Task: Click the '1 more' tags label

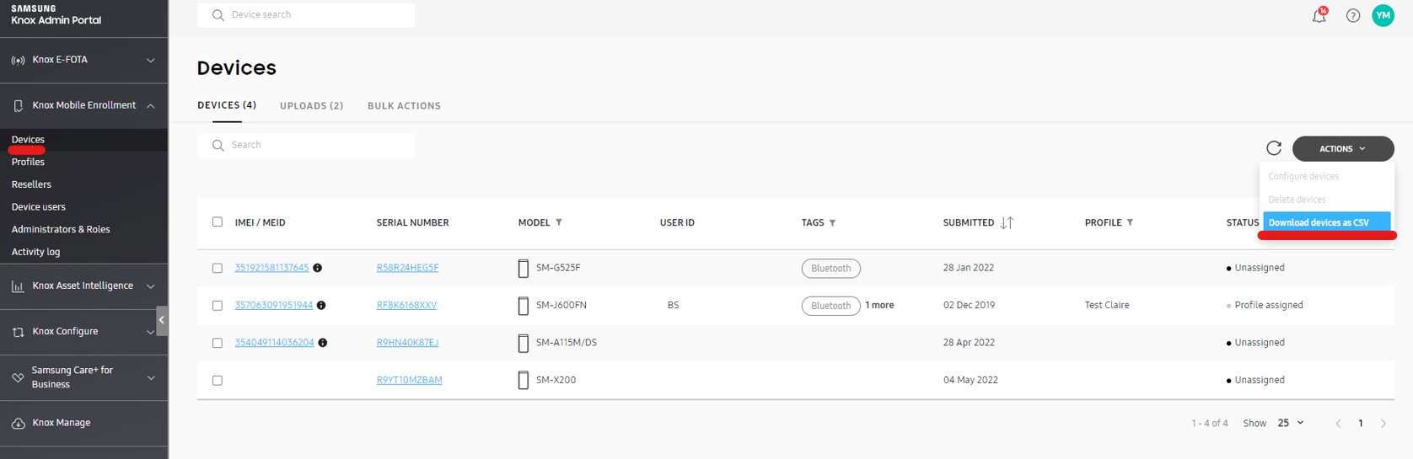Action: pyautogui.click(x=879, y=305)
